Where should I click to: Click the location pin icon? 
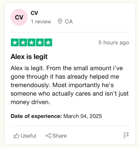pos(60,21)
